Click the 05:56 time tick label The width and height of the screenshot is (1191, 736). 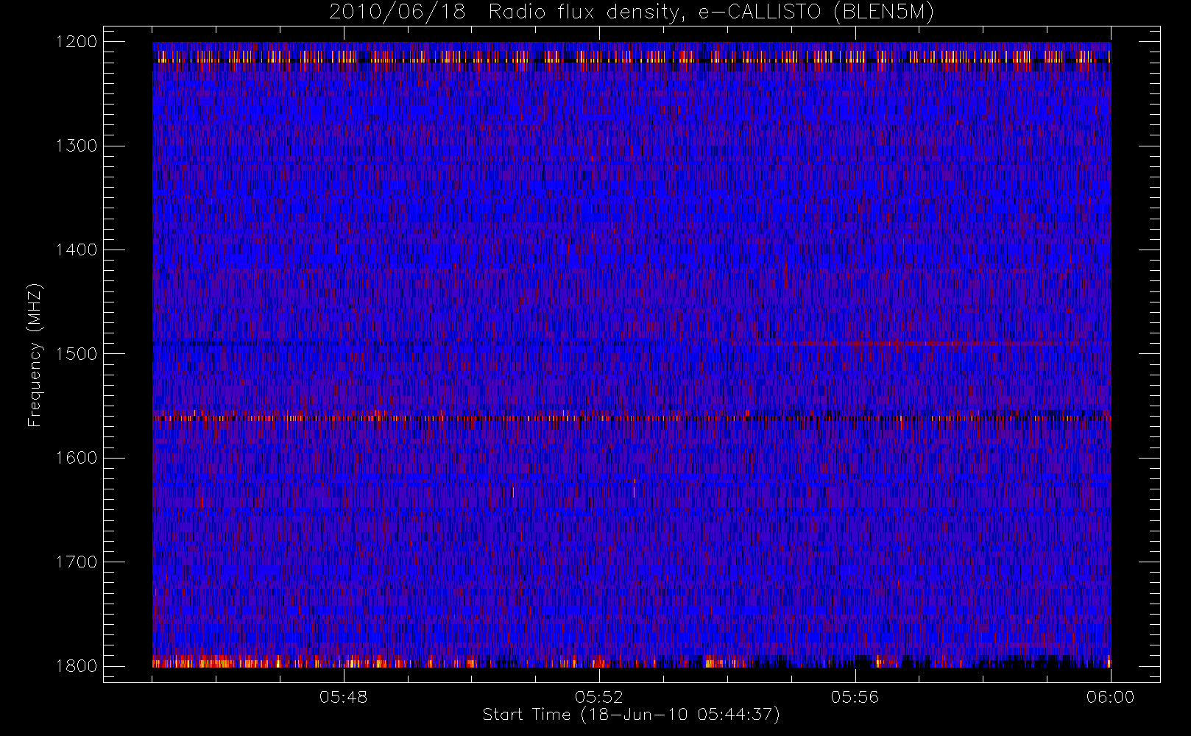click(855, 697)
